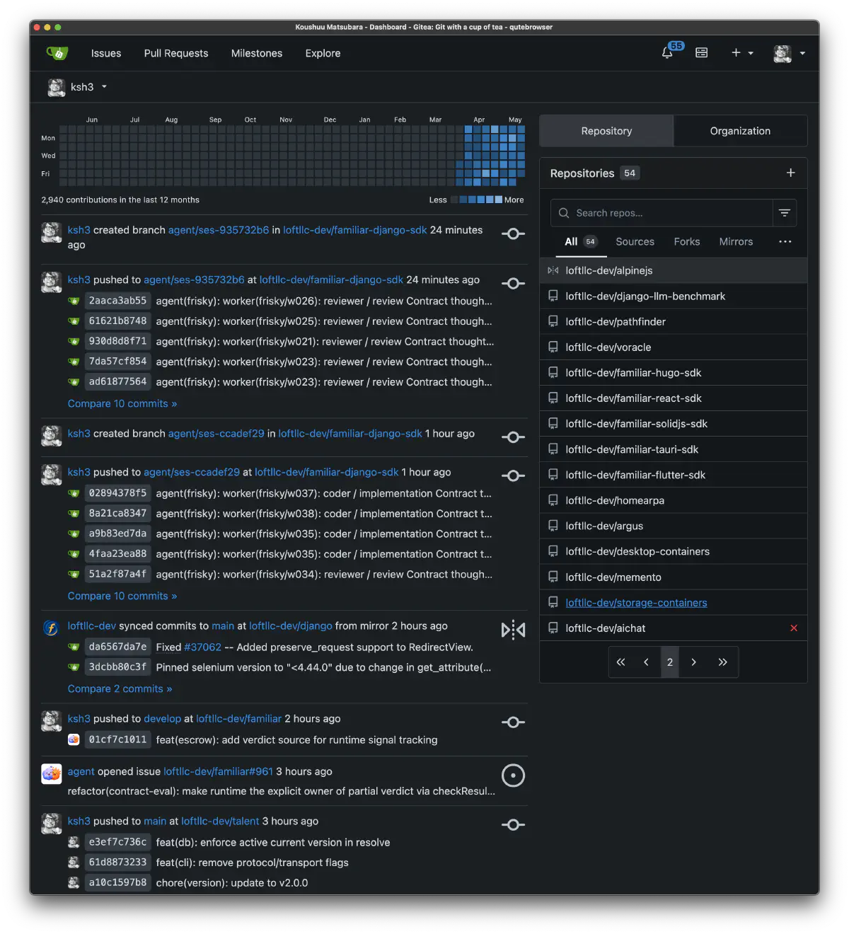The width and height of the screenshot is (849, 934).
Task: Open commit e3ef7c736c
Action: click(x=117, y=842)
